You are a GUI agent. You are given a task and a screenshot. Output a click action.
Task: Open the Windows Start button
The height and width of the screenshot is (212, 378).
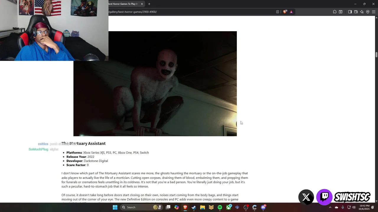point(115,207)
